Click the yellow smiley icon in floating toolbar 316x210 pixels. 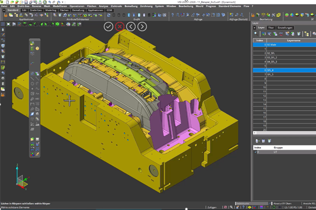(x=37, y=48)
